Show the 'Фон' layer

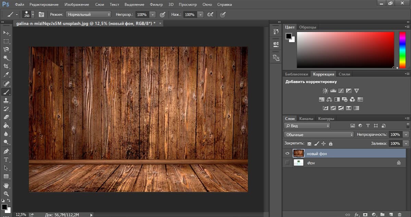pos(287,163)
